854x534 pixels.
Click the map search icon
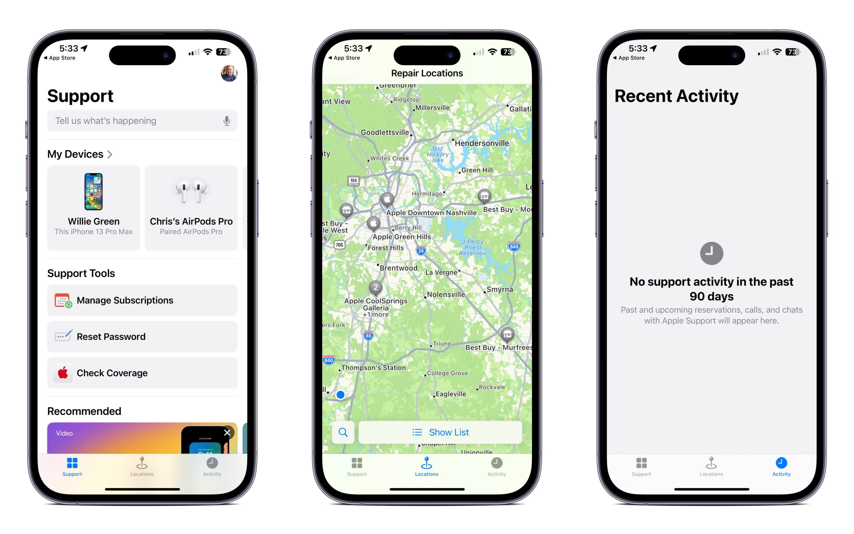click(342, 432)
